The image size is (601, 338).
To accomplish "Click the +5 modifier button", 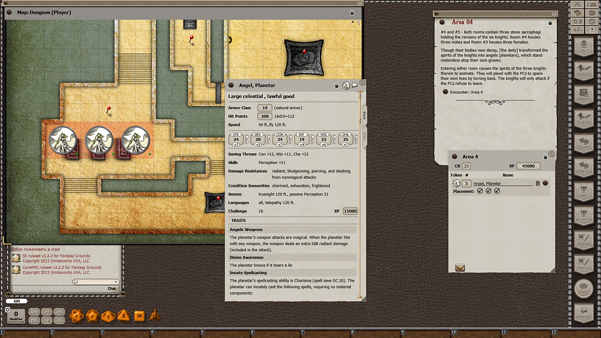I will click(59, 312).
